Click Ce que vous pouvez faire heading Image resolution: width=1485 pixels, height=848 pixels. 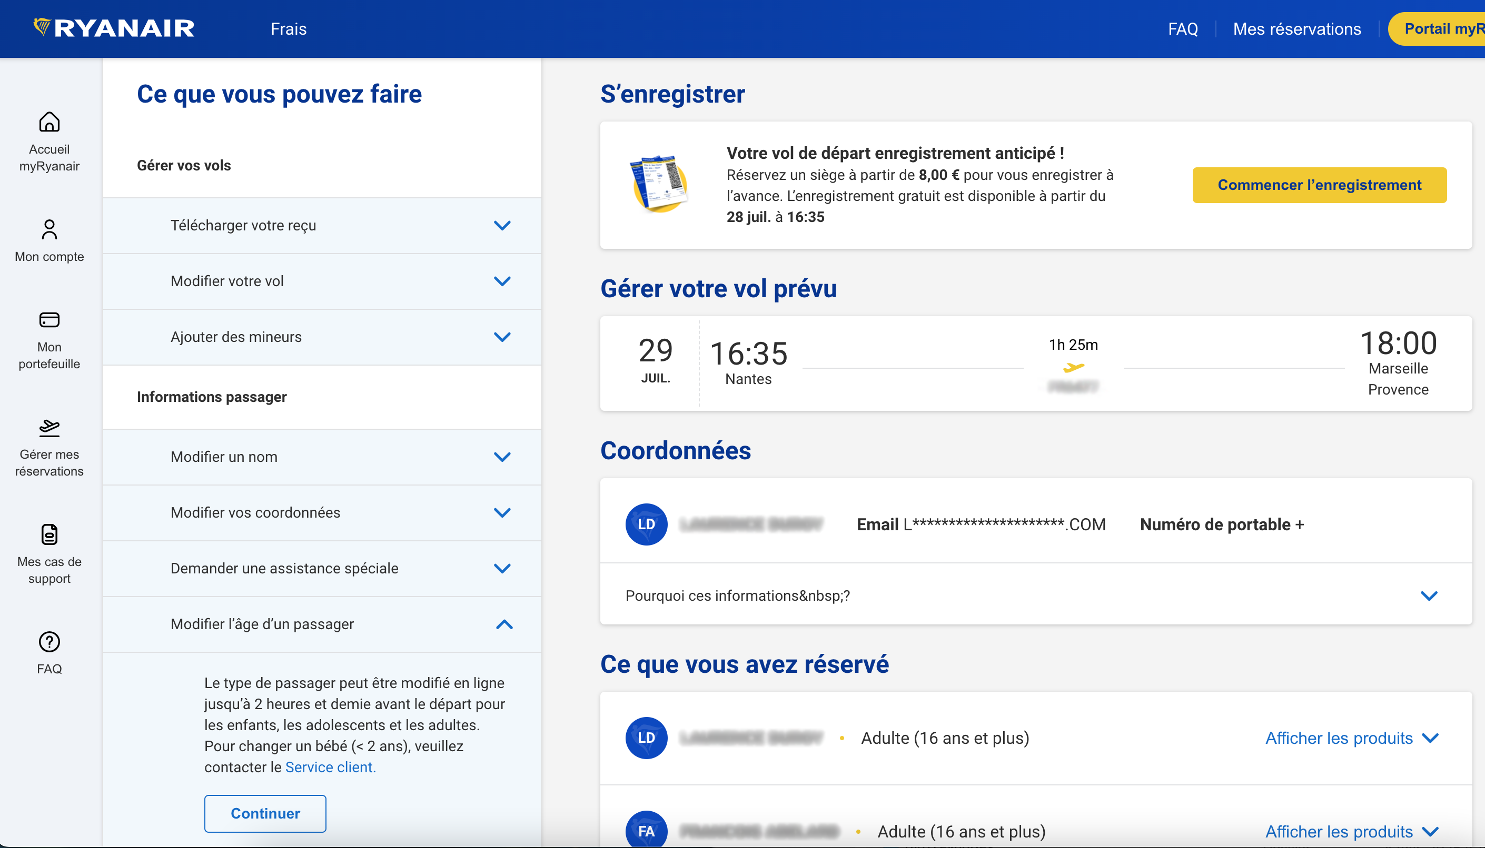279,94
